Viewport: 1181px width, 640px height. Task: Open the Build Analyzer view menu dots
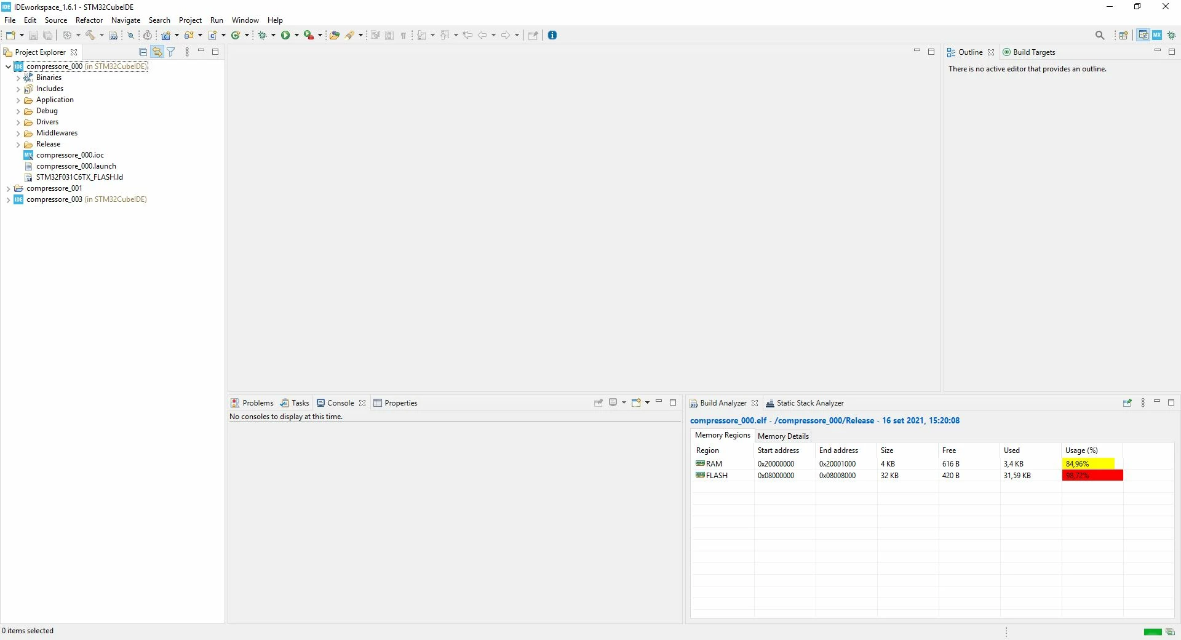1143,403
